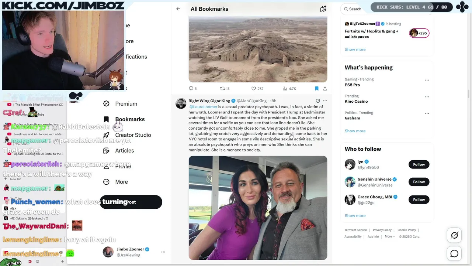The image size is (472, 266).
Task: Remove bookmark from the desert photo post
Action: point(316,89)
